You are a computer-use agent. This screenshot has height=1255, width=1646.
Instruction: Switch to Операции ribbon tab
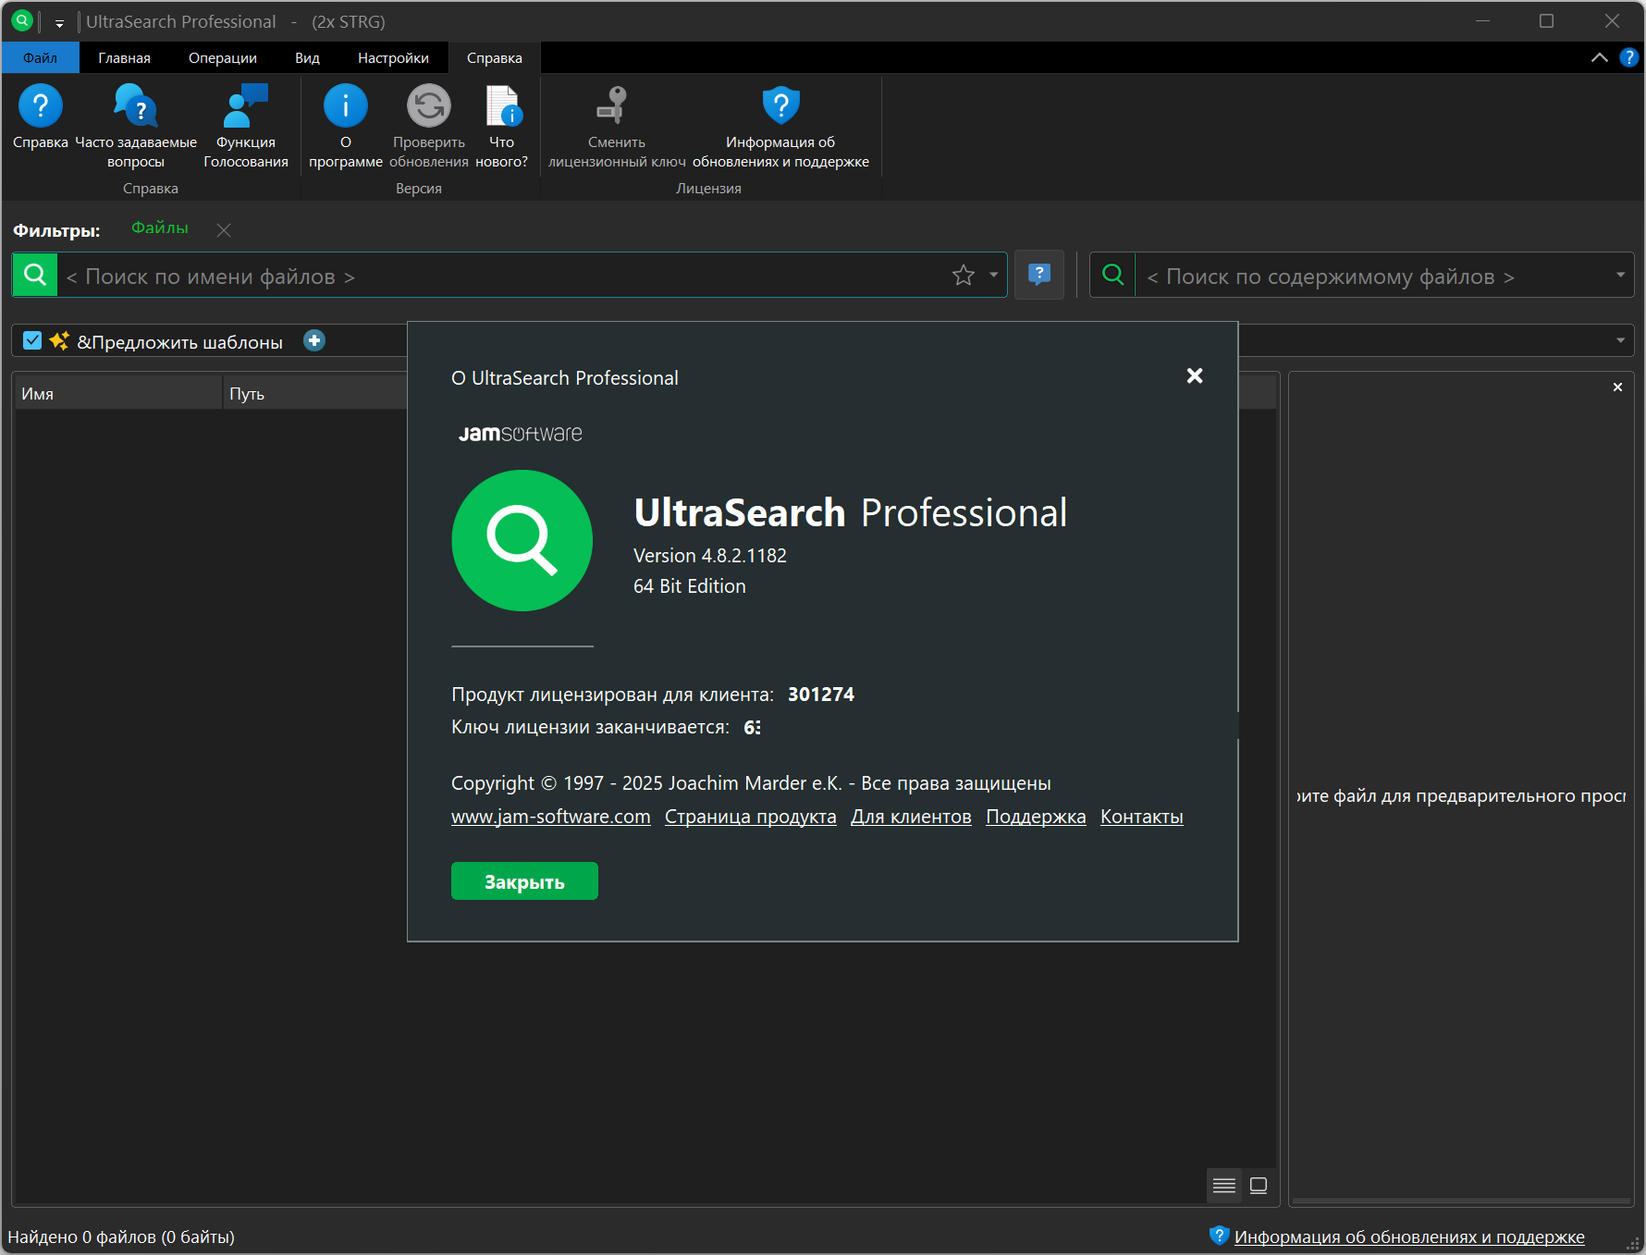click(223, 57)
